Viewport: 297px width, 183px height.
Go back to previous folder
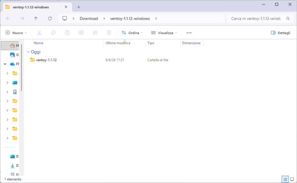coord(8,18)
